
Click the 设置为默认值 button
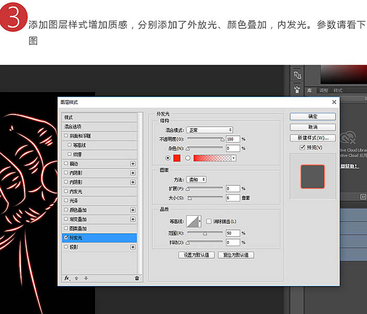pos(197,255)
